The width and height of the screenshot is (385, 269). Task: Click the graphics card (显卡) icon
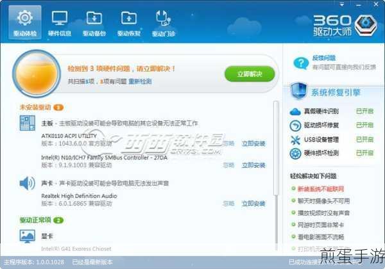[27, 236]
